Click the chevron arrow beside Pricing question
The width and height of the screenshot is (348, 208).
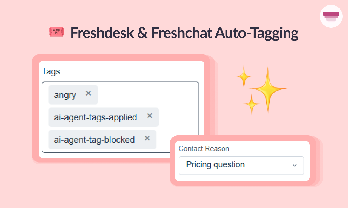tap(295, 166)
